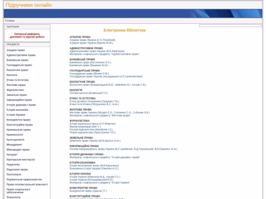Open Конституційне право in the sidebar
The image size is (266, 199).
point(19,125)
